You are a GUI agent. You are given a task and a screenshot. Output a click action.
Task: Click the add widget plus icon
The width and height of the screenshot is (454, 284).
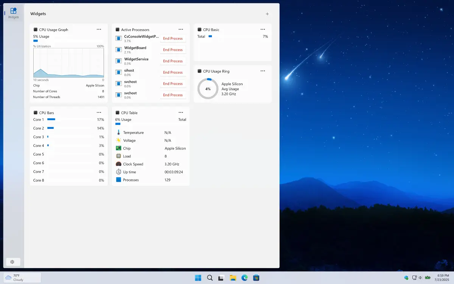click(x=267, y=14)
